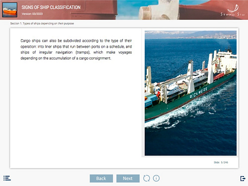Click the cargo ship photo

pos(190,93)
